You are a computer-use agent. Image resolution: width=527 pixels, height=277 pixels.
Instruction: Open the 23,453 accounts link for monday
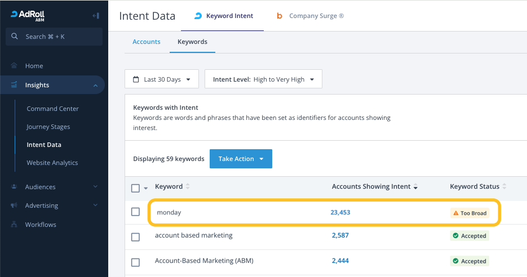pyautogui.click(x=340, y=212)
